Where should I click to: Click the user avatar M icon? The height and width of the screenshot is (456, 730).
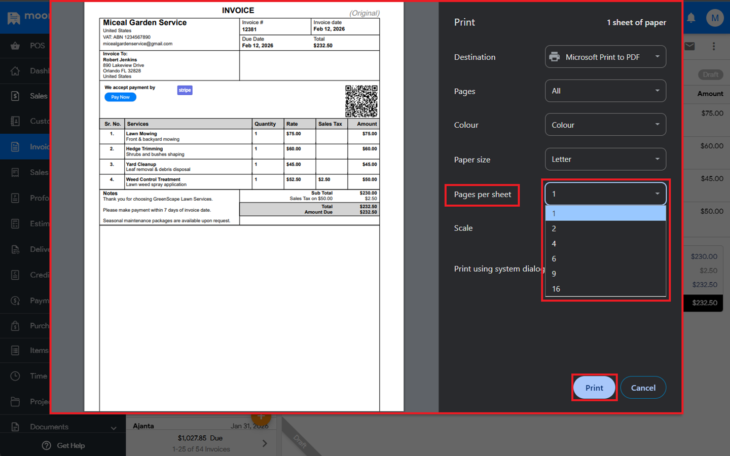715,18
